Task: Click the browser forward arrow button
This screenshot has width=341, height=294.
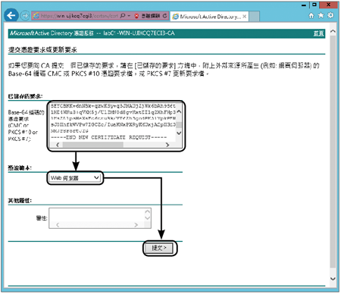Action: click(x=25, y=16)
